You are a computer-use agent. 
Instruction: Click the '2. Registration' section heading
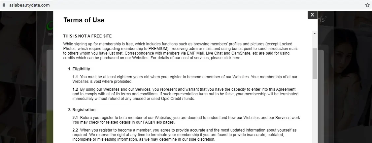coord(82,109)
